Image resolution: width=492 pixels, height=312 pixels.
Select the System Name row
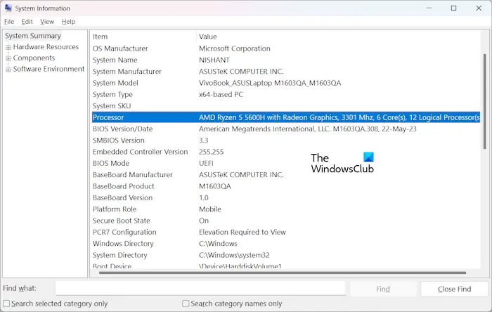click(286, 60)
